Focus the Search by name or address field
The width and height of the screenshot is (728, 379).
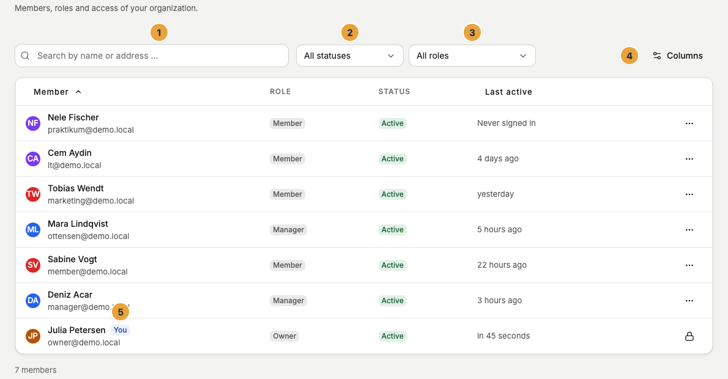click(152, 56)
